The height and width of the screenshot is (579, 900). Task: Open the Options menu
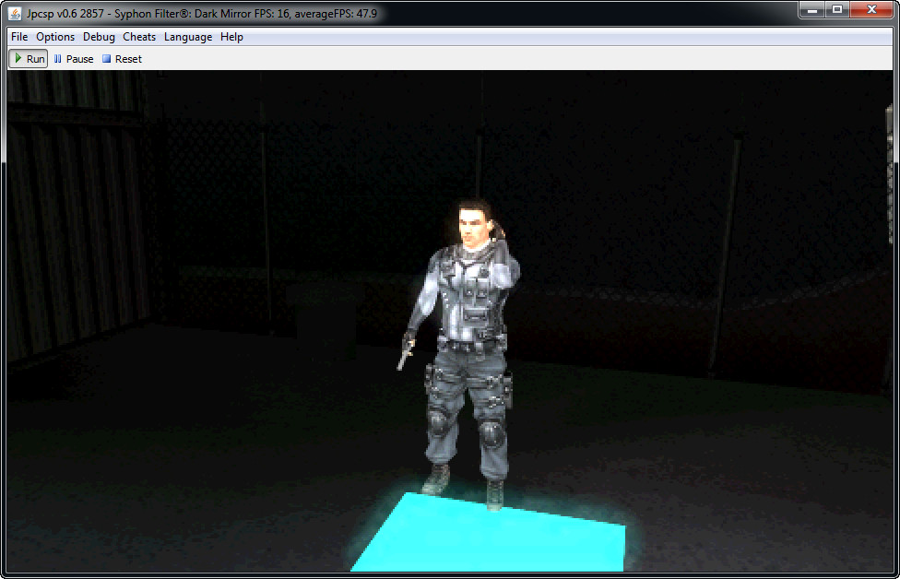point(55,37)
